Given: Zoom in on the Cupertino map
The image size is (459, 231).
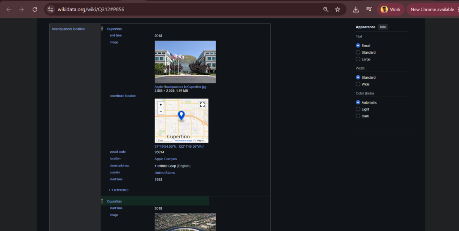Looking at the screenshot, I should tap(161, 105).
